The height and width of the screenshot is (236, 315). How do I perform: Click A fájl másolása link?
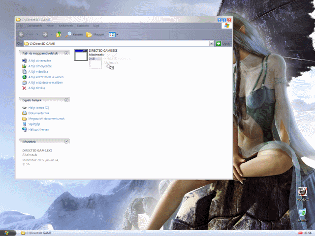[38, 71]
